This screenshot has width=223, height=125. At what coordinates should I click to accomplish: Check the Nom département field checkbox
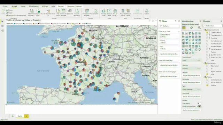pos(207,41)
